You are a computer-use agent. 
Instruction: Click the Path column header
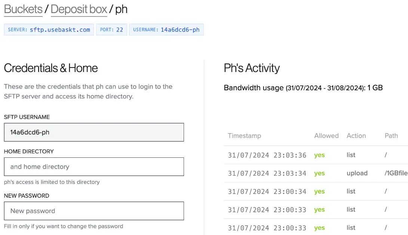tap(391, 136)
